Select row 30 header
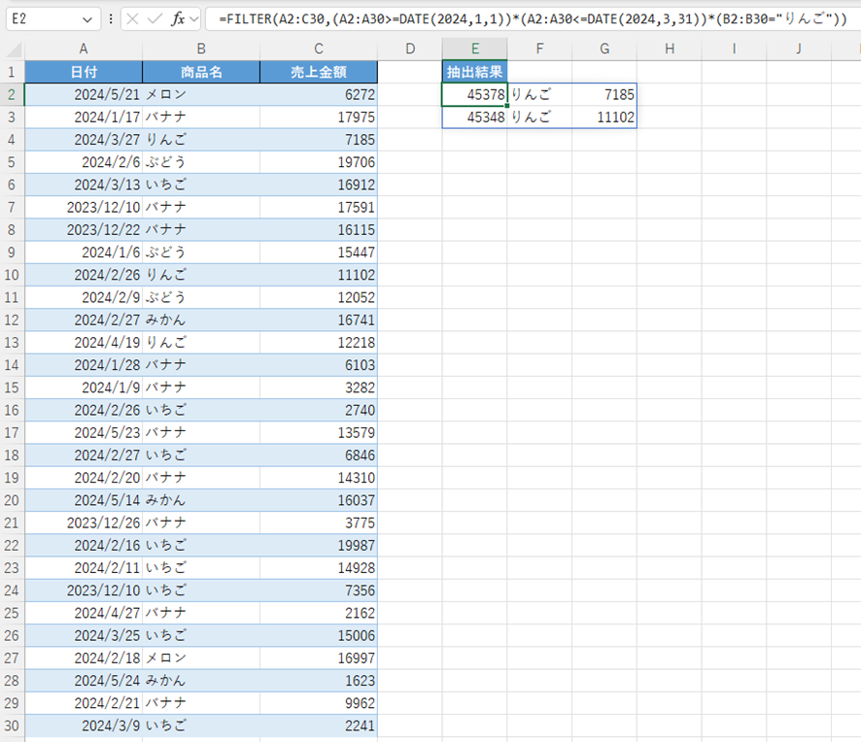The width and height of the screenshot is (861, 742). 12,725
